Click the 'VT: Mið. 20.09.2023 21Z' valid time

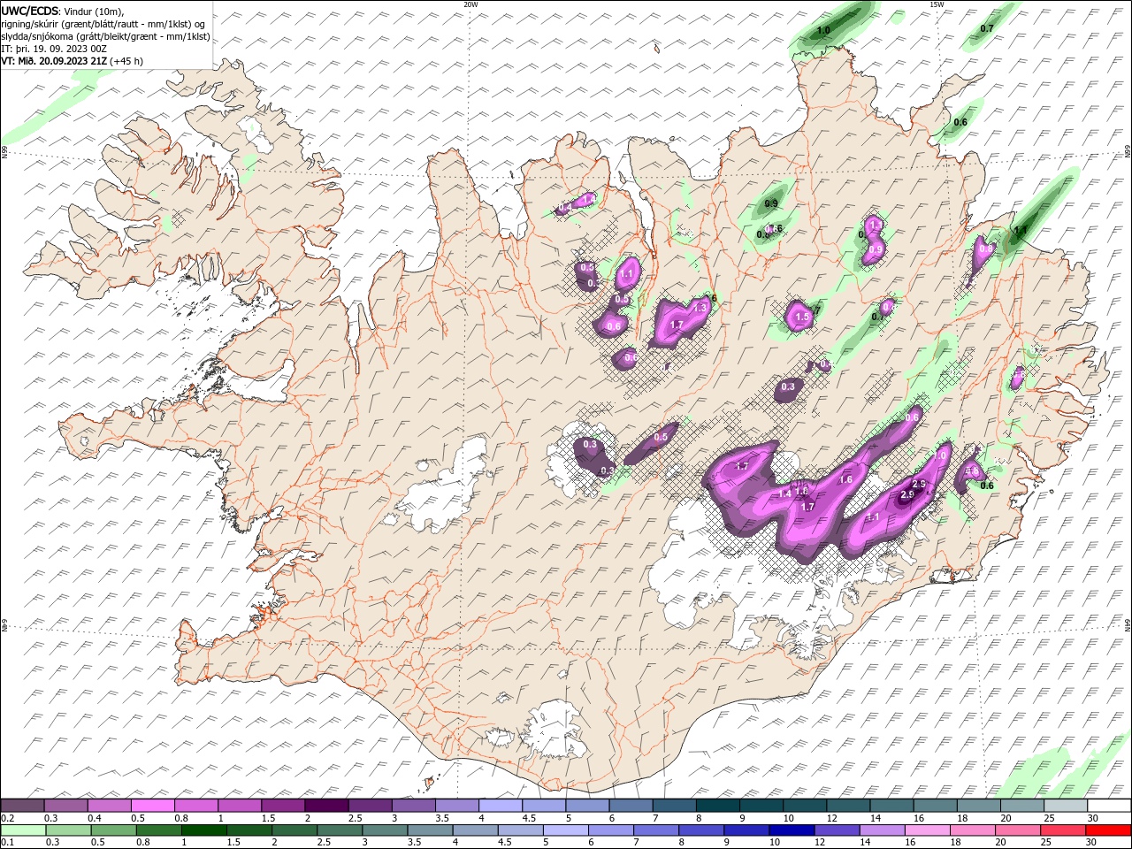tap(54, 61)
